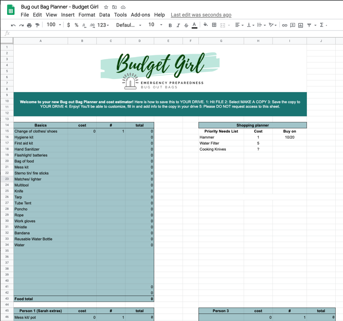343x321 pixels.
Task: Click the Merge cells icon
Action: [223, 25]
